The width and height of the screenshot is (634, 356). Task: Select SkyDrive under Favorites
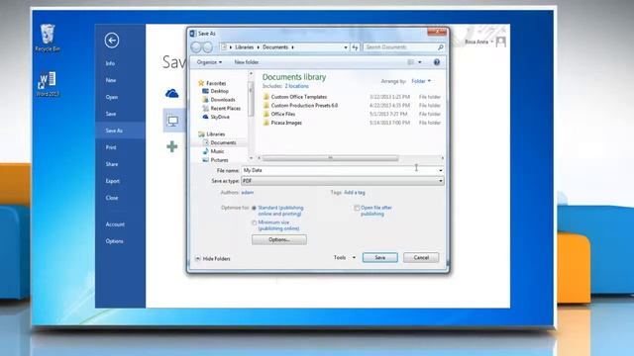tap(216, 117)
